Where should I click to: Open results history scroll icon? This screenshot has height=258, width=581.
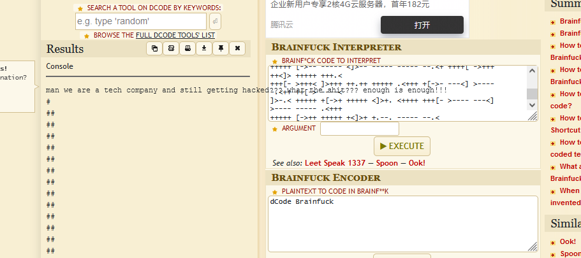[x=171, y=48]
